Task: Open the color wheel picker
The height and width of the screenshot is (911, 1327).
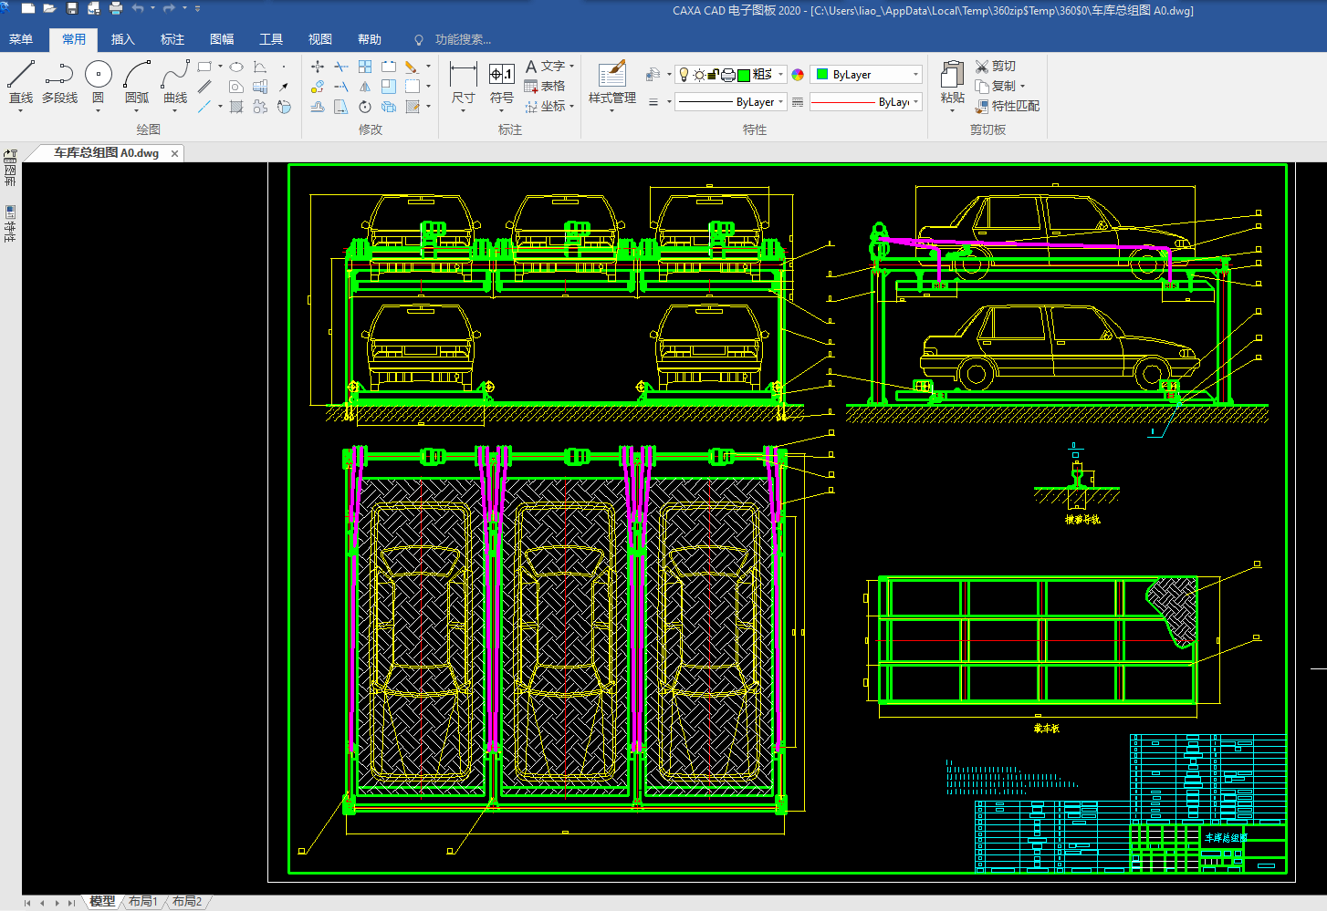Action: [798, 75]
